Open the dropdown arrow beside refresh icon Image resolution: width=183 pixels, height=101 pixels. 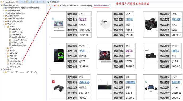click(61, 6)
